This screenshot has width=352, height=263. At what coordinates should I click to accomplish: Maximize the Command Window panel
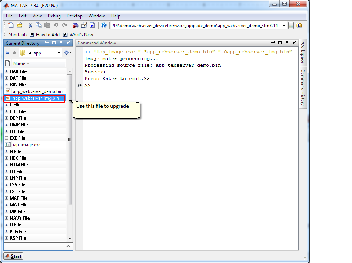[x=280, y=43]
